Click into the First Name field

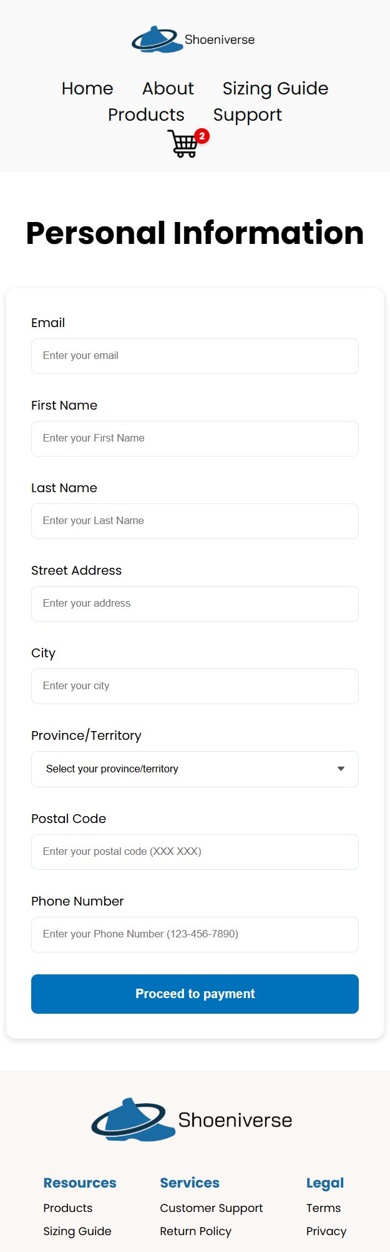click(x=195, y=438)
